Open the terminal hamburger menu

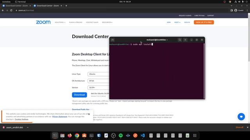(185, 40)
